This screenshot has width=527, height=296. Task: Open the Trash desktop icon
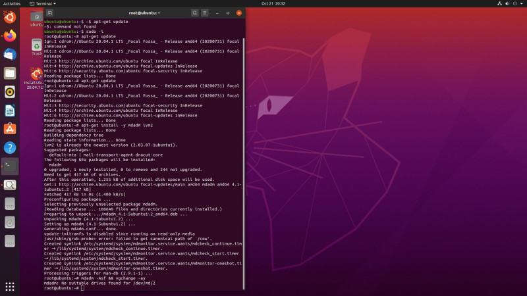point(36,47)
